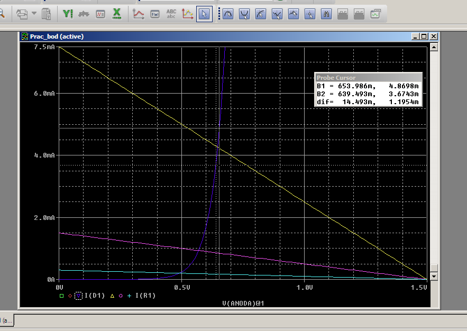Click the Fourier N= toolbar icon
The width and height of the screenshot is (467, 331).
100,14
